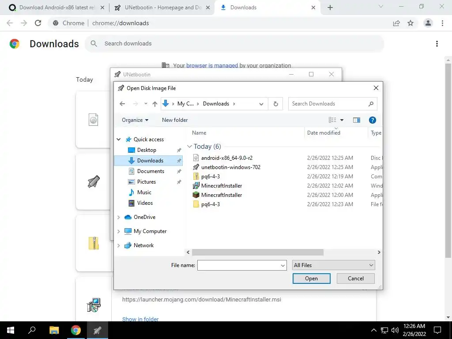Select android-x86_64-9.0-r2 disc image file
This screenshot has height=339, width=452.
[x=226, y=158]
